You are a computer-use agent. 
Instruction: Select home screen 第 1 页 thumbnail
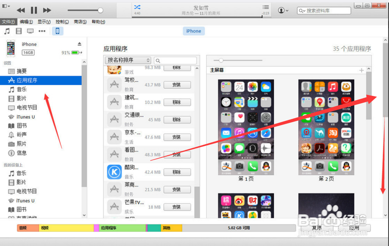click(x=246, y=127)
